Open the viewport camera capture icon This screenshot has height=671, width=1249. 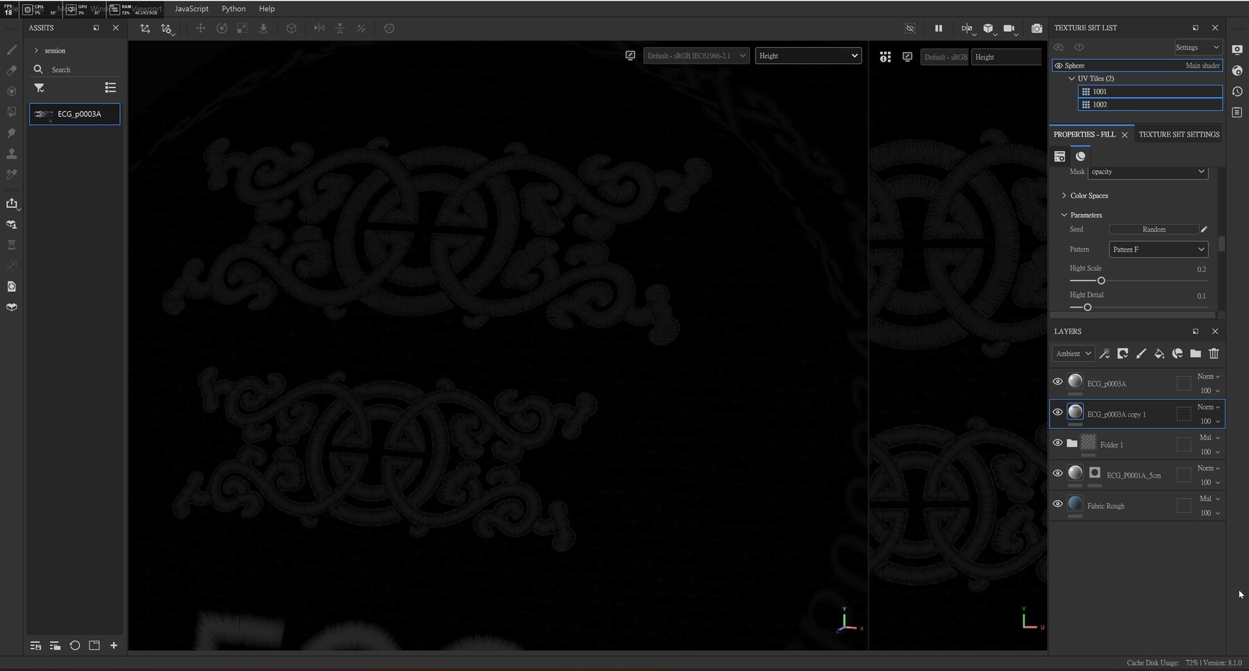[x=1037, y=28]
